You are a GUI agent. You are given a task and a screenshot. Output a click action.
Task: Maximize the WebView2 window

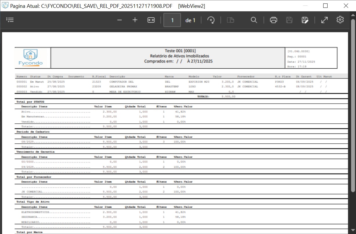coord(325,6)
